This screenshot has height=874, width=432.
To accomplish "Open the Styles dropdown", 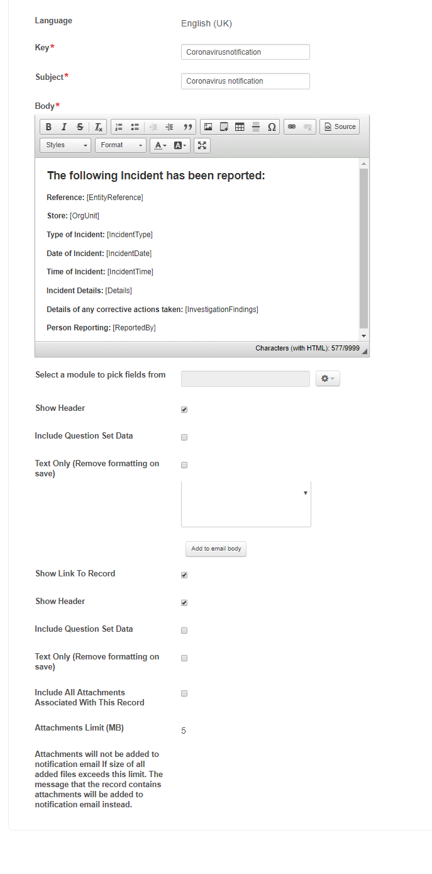I will tap(65, 145).
